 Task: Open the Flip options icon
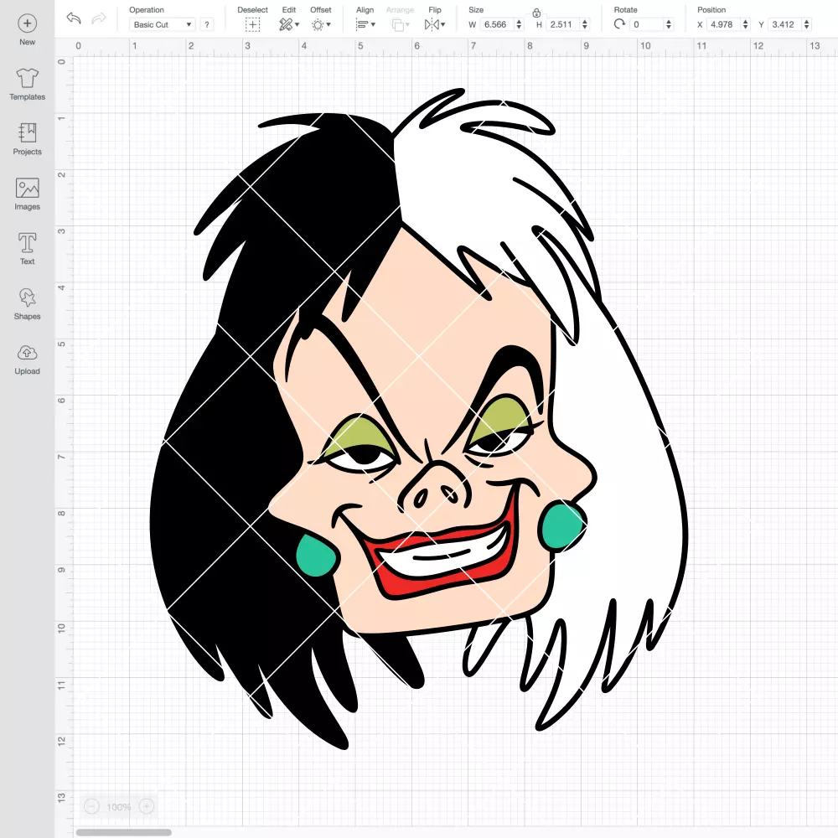(432, 24)
